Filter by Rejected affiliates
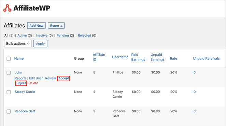226x126 pixels. (84, 36)
